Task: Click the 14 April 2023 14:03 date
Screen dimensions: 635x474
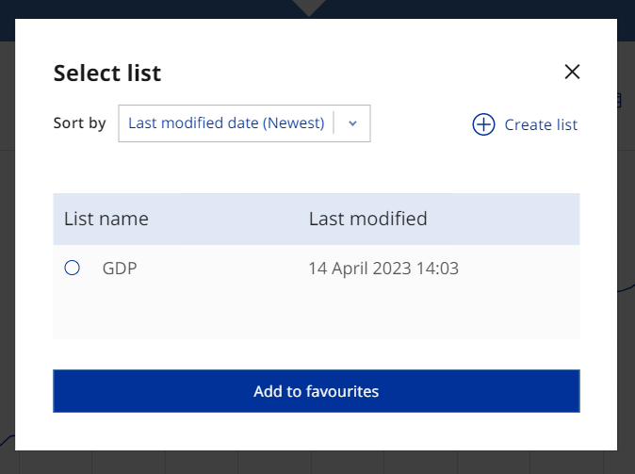Action: tap(383, 269)
